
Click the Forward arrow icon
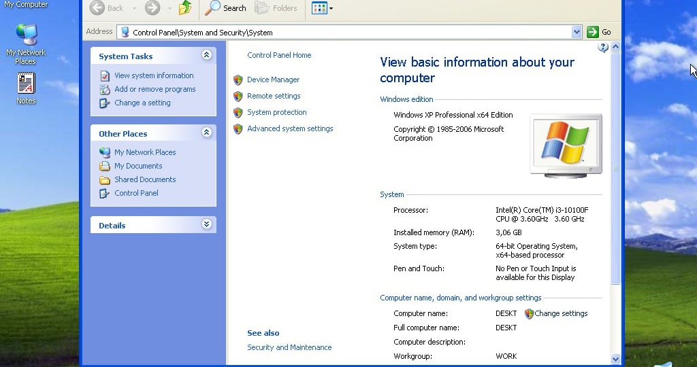pos(152,7)
